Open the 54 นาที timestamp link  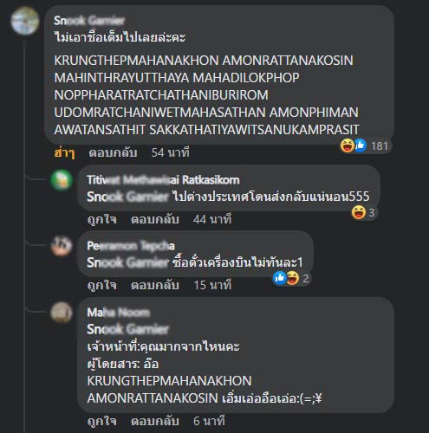coord(171,152)
